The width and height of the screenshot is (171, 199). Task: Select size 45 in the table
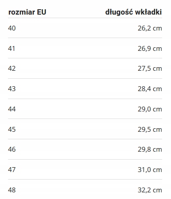click(x=12, y=130)
